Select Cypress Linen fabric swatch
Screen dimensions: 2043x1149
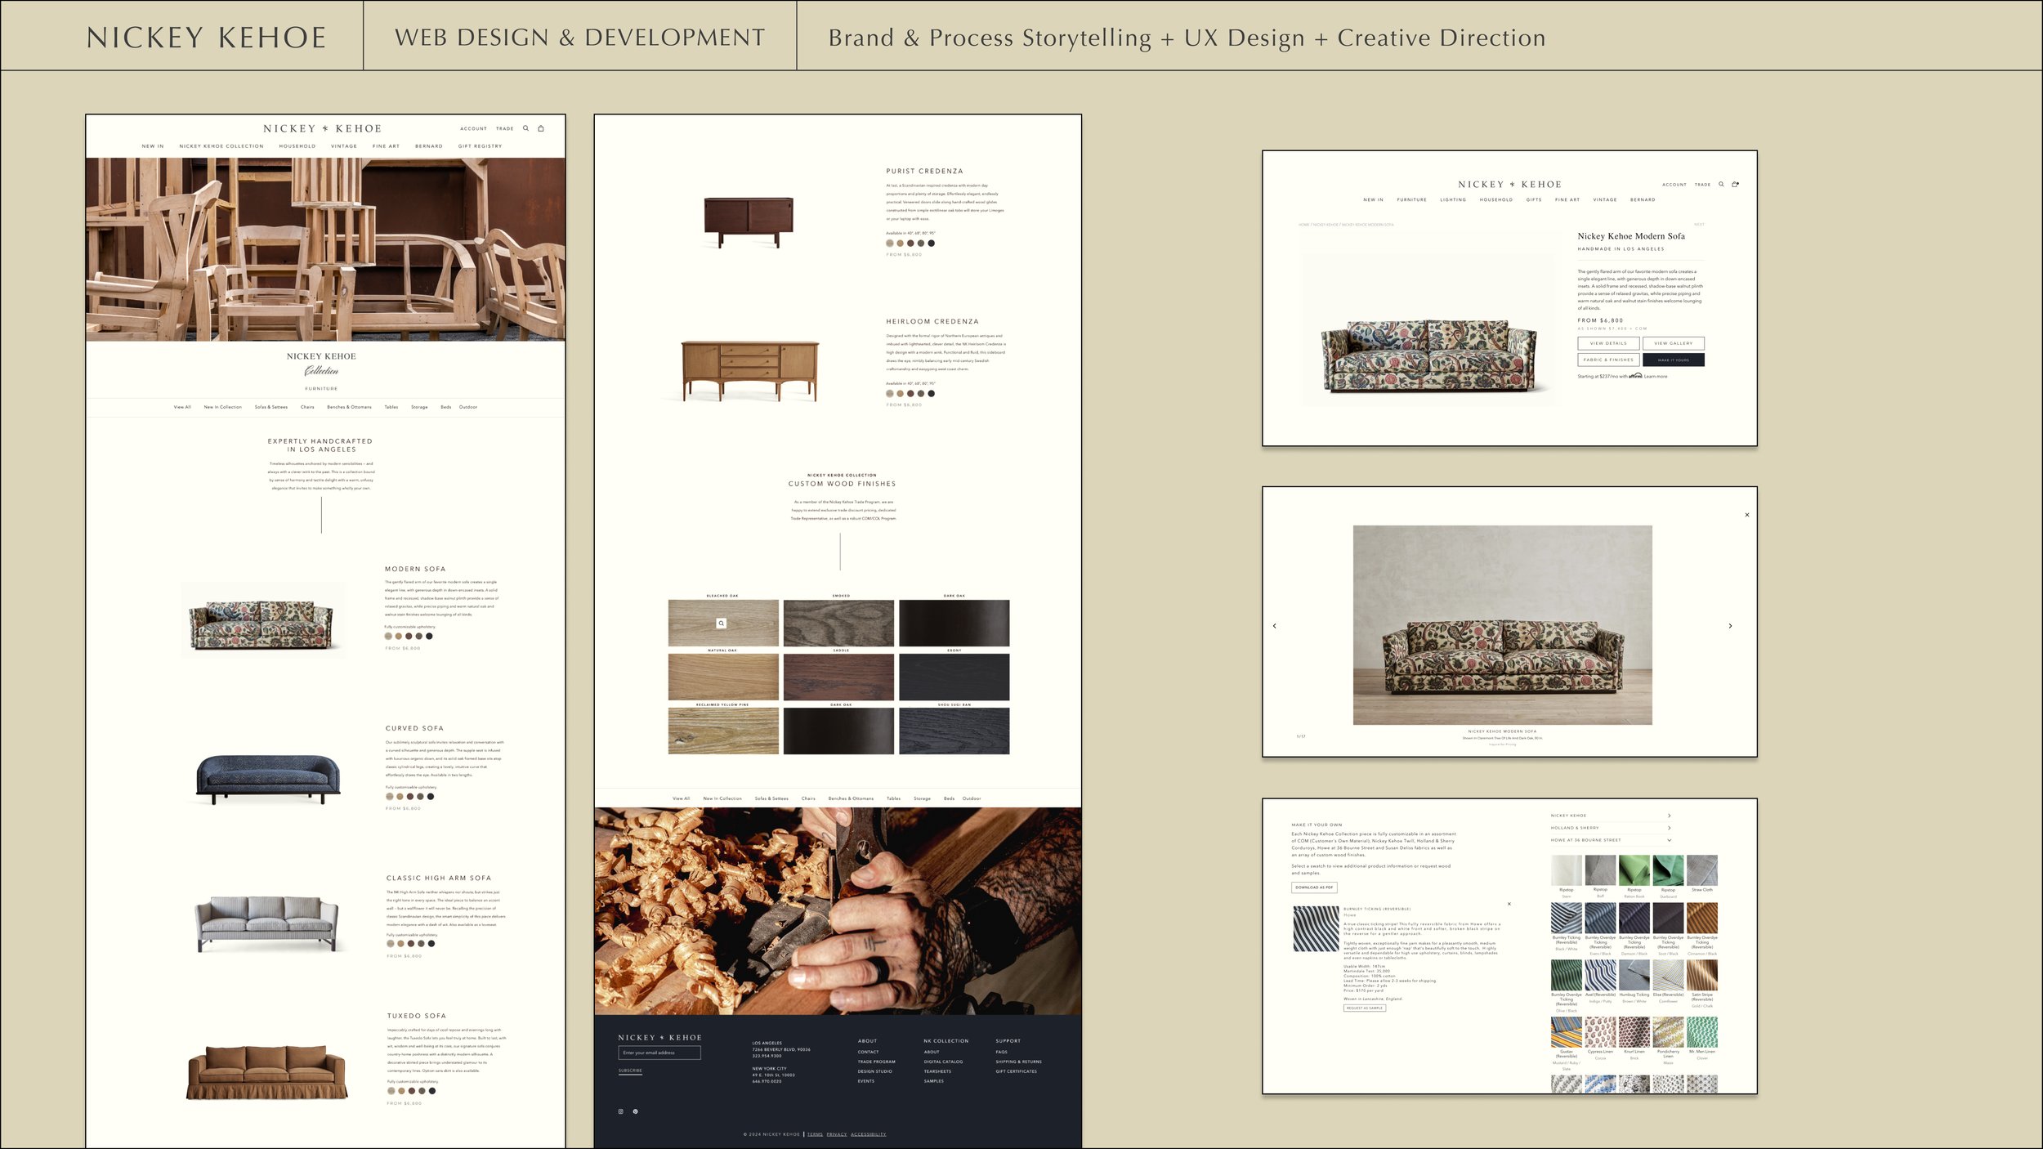[x=1600, y=1032]
